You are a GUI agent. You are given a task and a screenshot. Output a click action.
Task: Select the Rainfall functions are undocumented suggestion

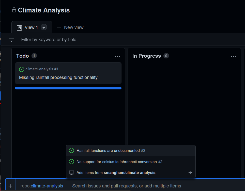[x=111, y=150]
